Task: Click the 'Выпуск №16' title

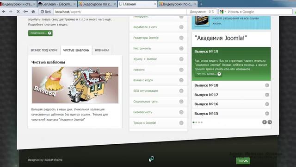Action: [x=206, y=104]
